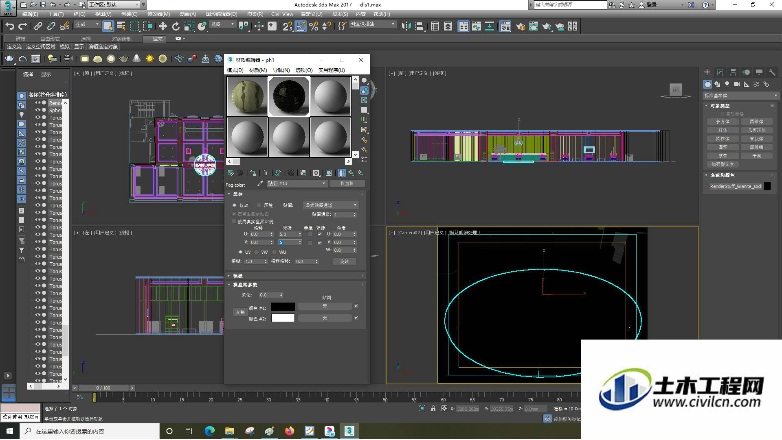Viewport: 782px width, 440px height.
Task: Open the 贴图 #13 map name dropdown
Action: pyautogui.click(x=297, y=184)
